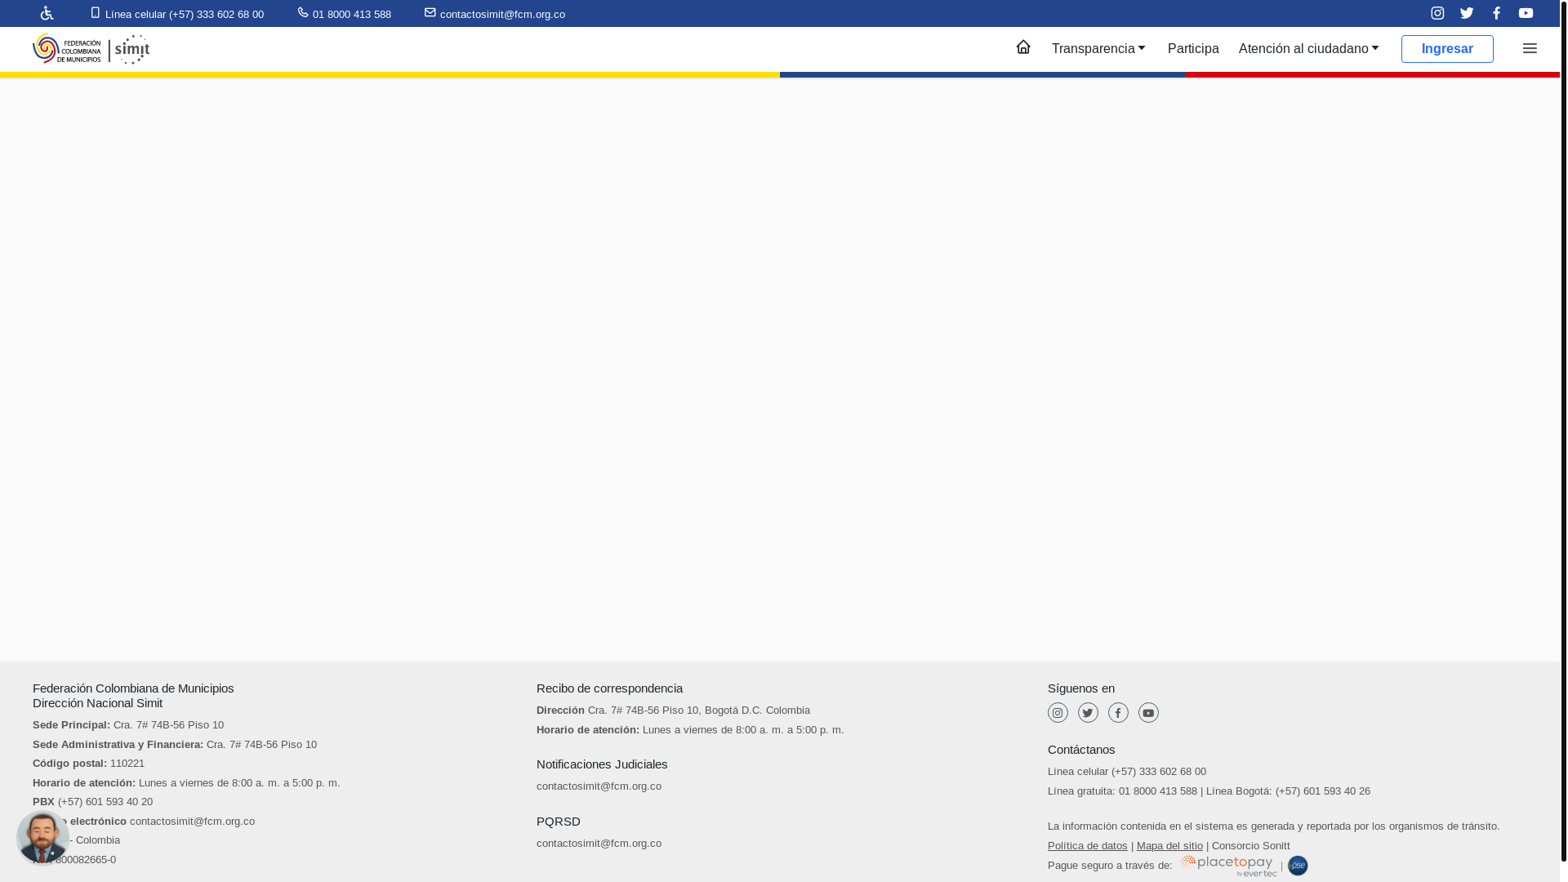
Task: Click the PQRSD email address
Action: point(599,844)
